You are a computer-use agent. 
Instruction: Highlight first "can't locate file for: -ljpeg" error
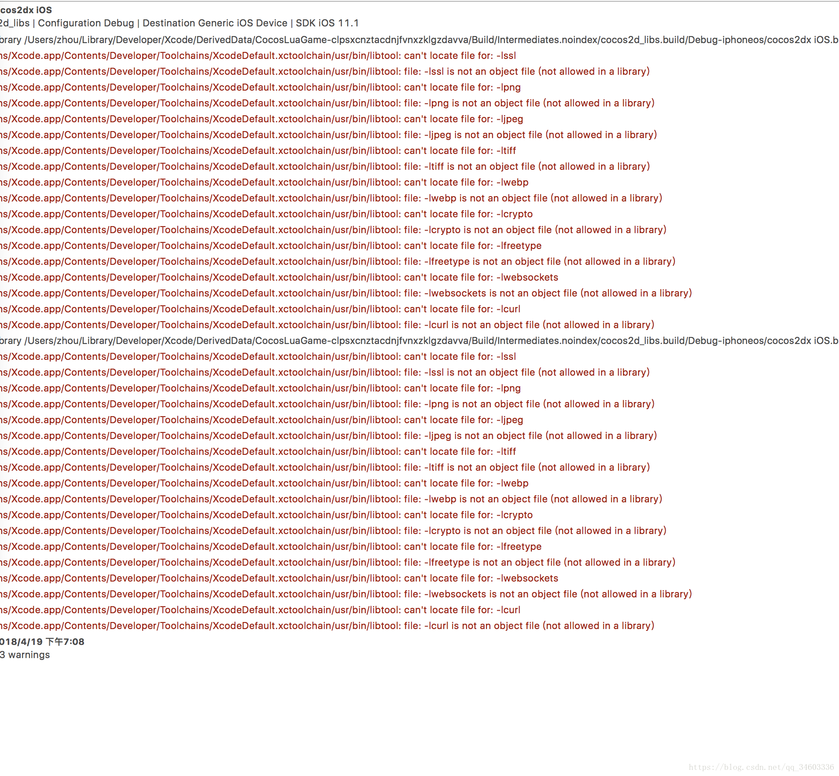(262, 119)
